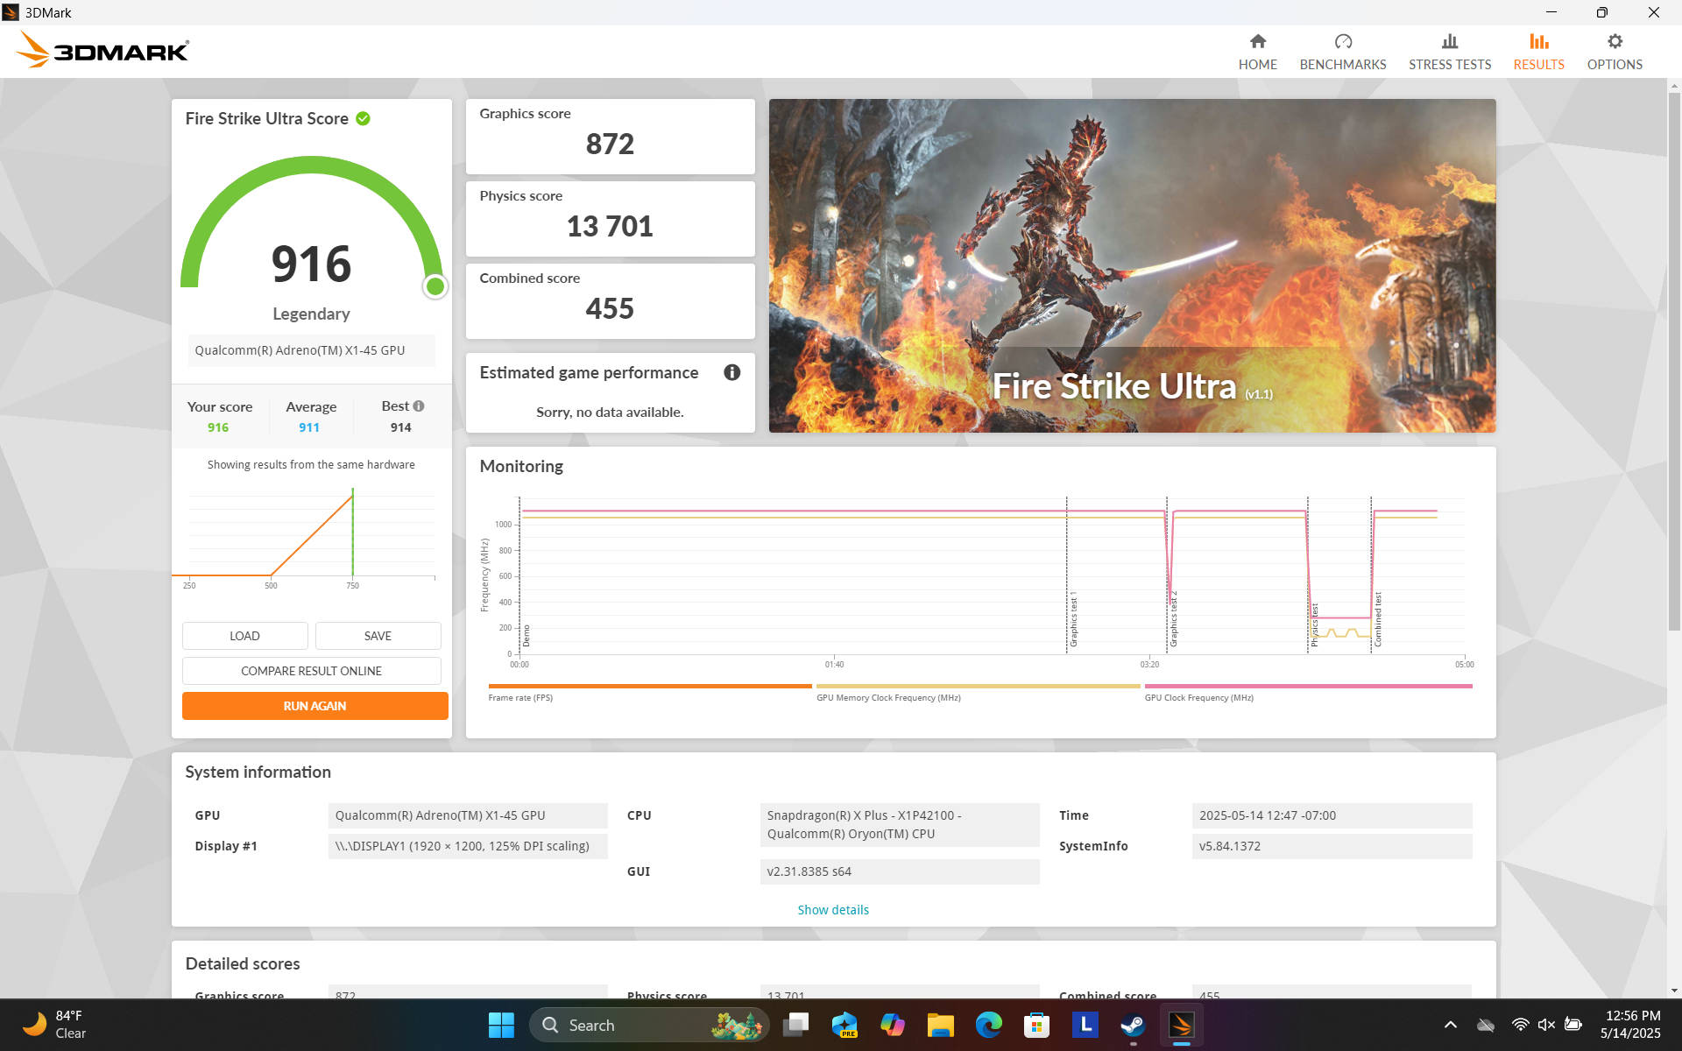1682x1051 pixels.
Task: Open Stress Tests section
Action: [x=1449, y=53]
